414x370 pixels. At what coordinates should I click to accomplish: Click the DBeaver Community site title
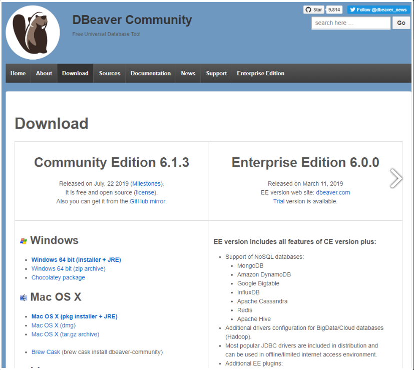pyautogui.click(x=132, y=20)
